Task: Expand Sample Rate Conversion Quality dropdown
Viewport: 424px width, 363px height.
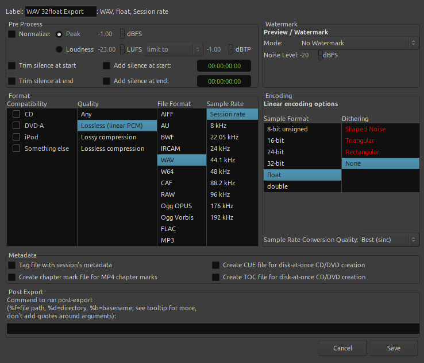Action: click(389, 240)
